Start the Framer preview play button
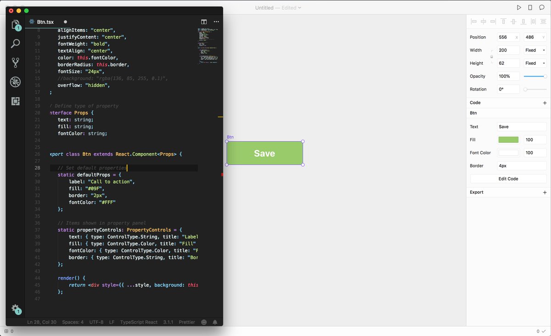The width and height of the screenshot is (551, 336). point(519,7)
